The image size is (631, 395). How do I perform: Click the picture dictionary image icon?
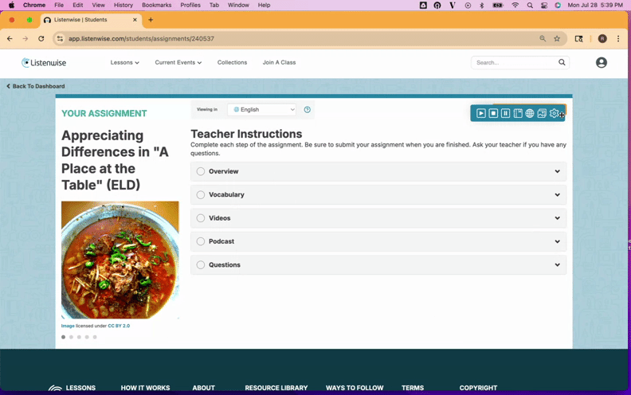click(x=542, y=113)
